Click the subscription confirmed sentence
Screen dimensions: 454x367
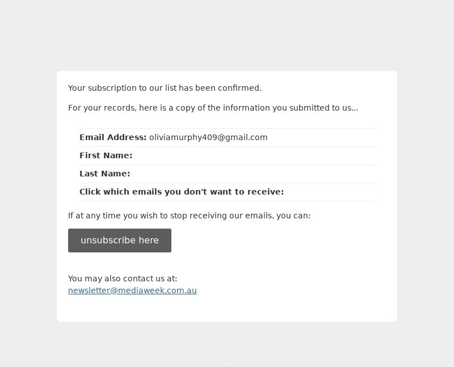click(x=165, y=88)
